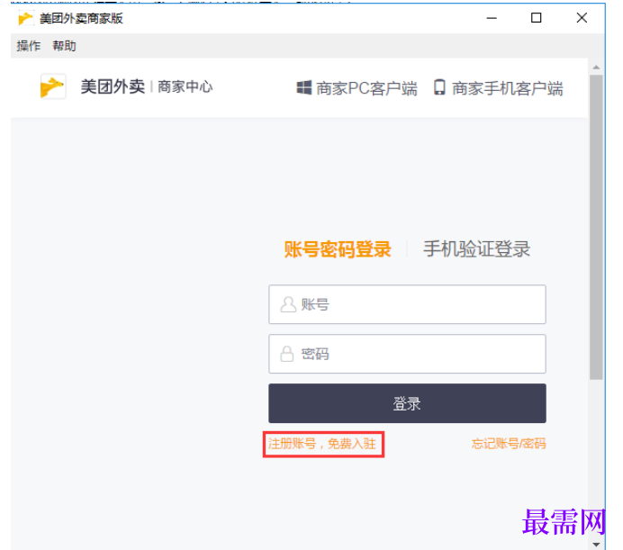Screen dimensions: 623x550
Task: Click the 登录 button
Action: [x=407, y=403]
